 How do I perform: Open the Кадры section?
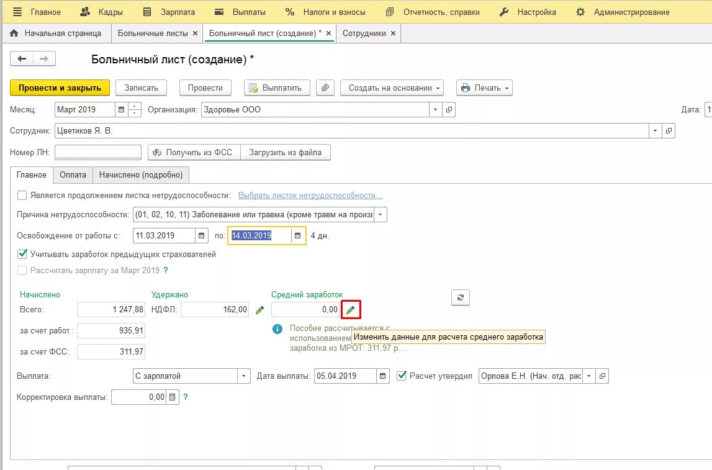pyautogui.click(x=101, y=12)
